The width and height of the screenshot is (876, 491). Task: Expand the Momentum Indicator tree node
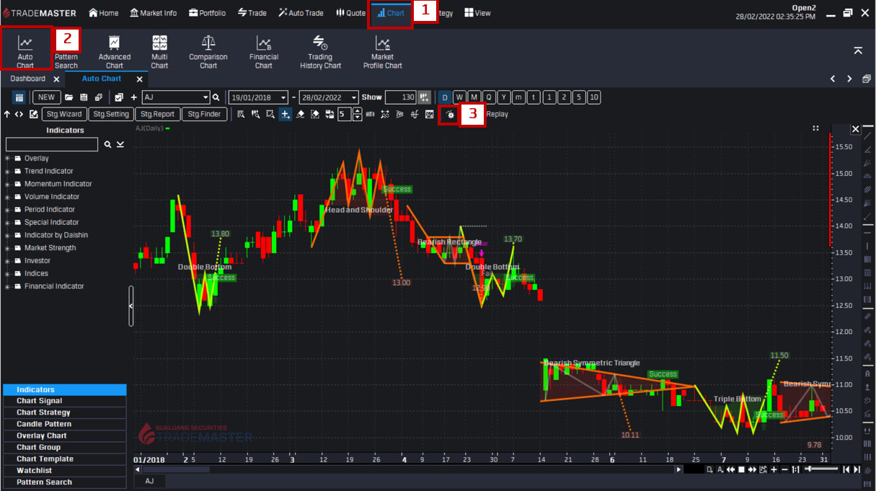pyautogui.click(x=7, y=184)
